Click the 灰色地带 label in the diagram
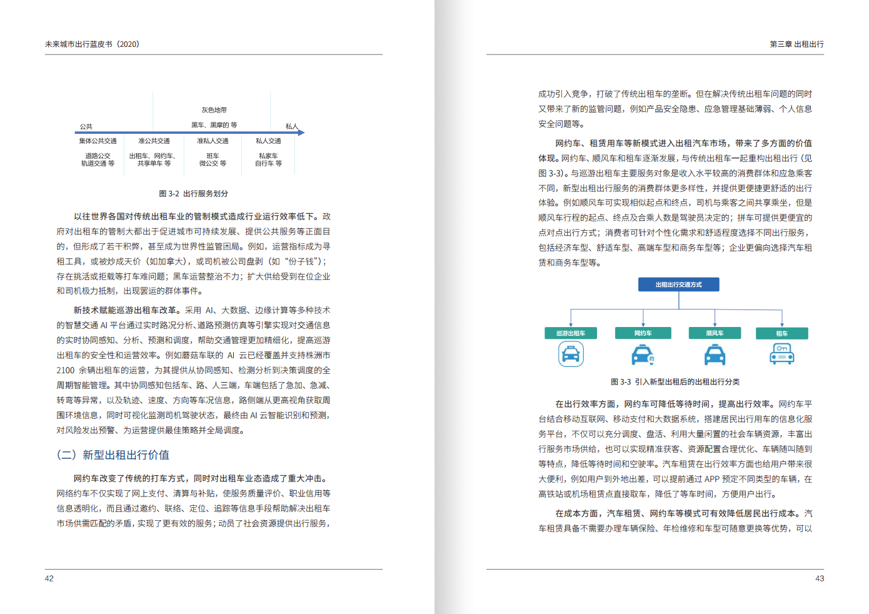 coord(214,110)
